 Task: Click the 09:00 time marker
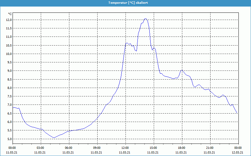[x=97, y=148]
